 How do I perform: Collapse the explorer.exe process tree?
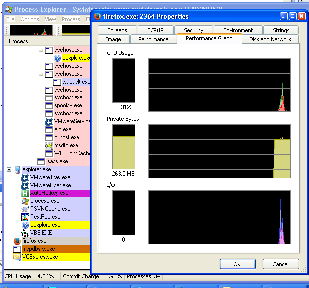pyautogui.click(x=9, y=169)
